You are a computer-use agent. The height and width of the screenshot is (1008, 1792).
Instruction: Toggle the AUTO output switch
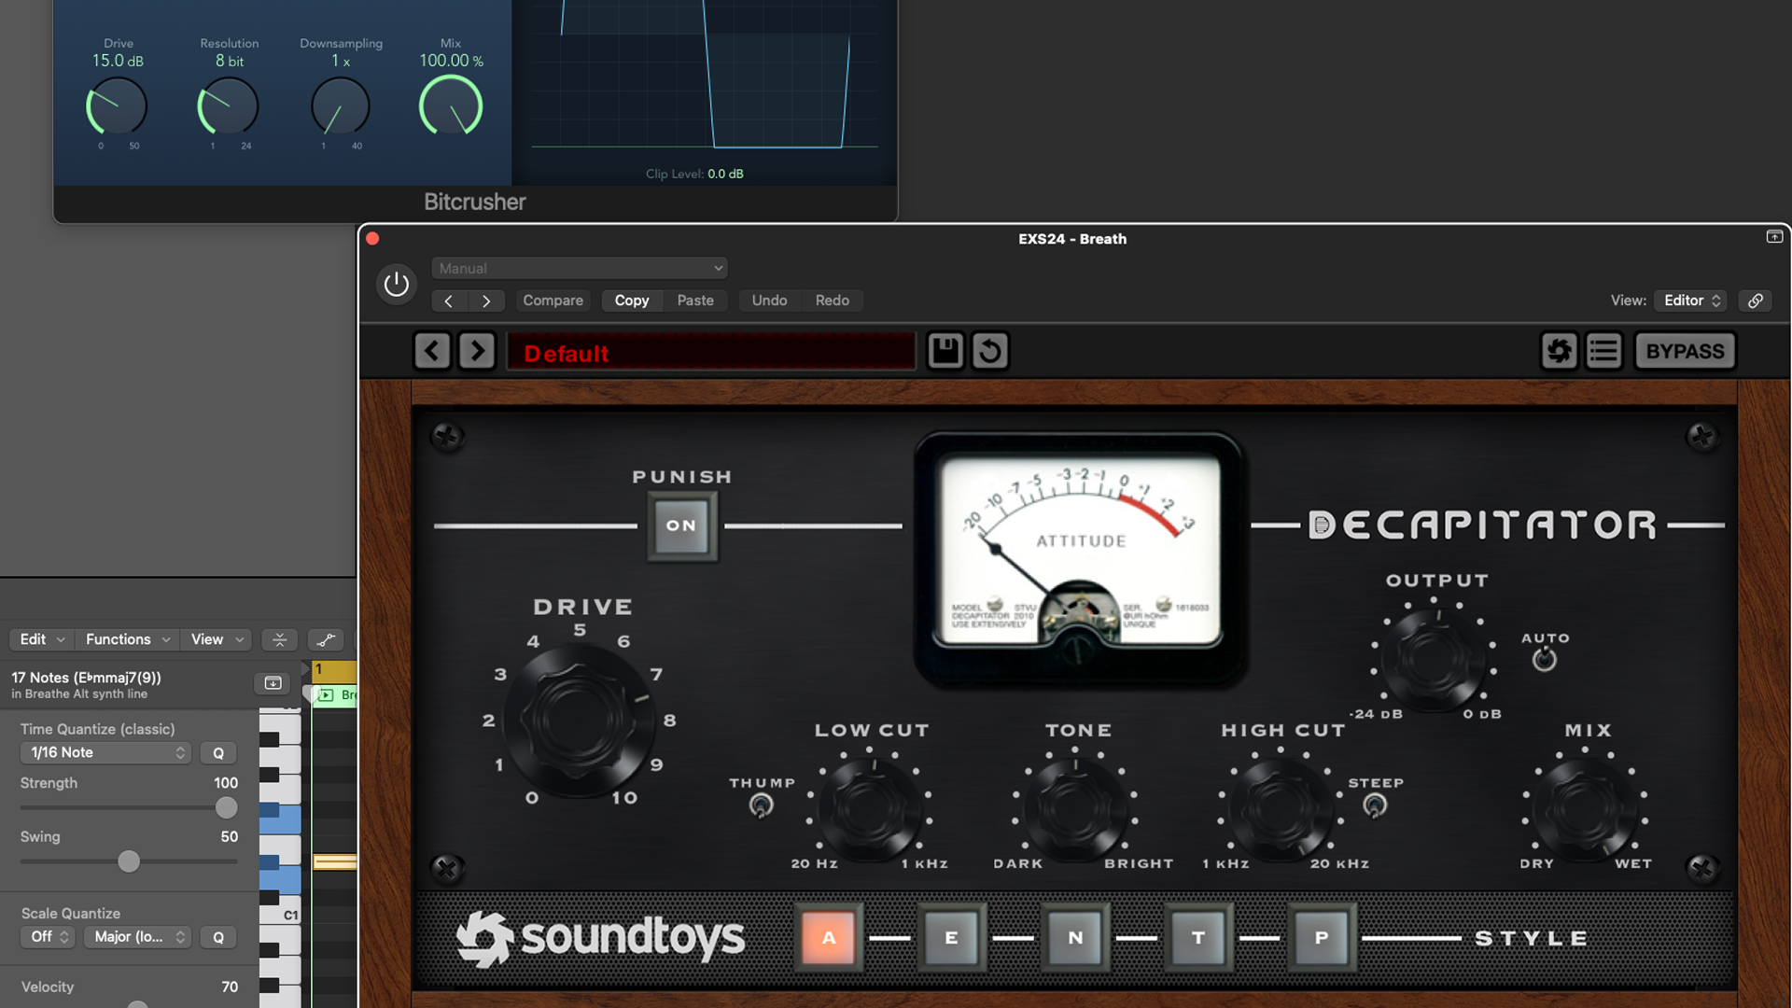[1545, 660]
